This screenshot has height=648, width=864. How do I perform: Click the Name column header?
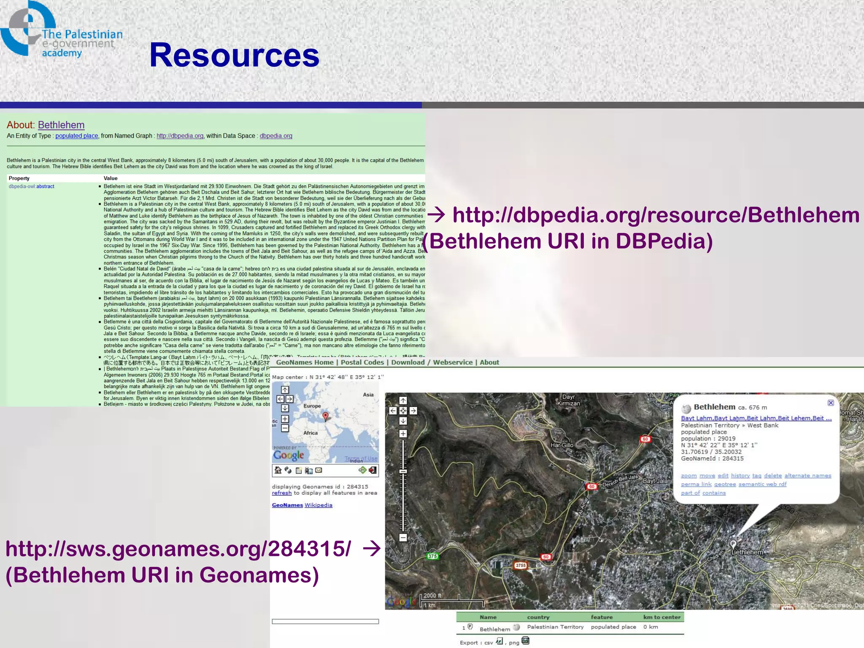point(488,617)
